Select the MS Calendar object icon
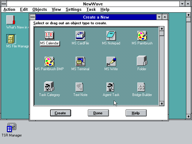The image size is (192, 144). click(49, 36)
